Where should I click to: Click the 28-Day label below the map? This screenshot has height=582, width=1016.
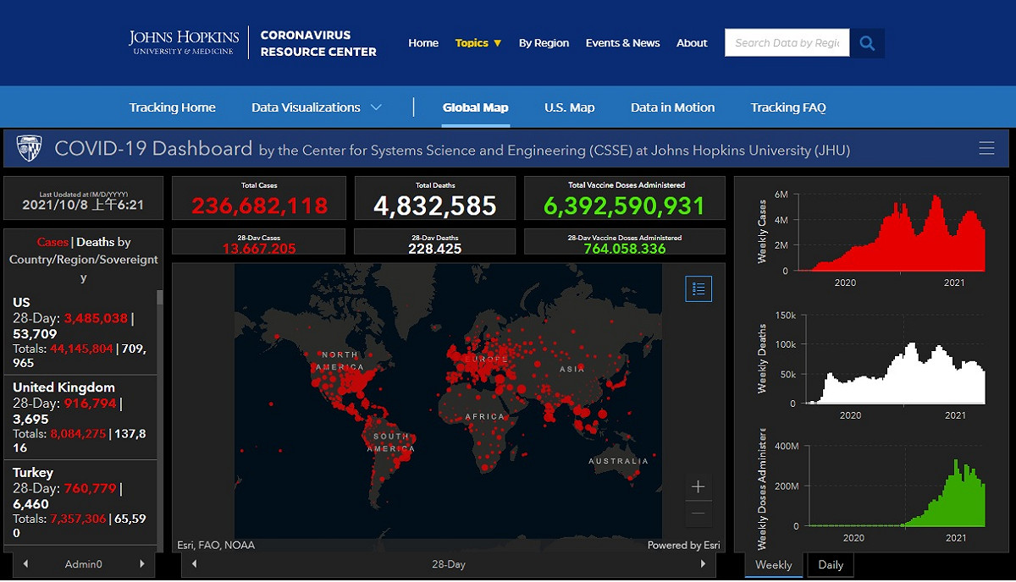click(449, 563)
